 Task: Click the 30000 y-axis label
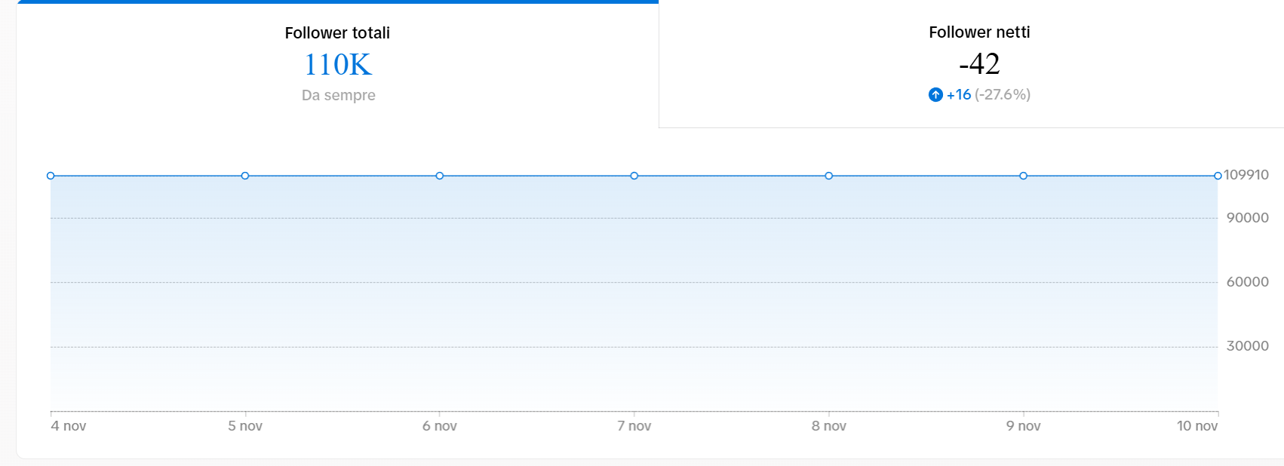pyautogui.click(x=1248, y=346)
